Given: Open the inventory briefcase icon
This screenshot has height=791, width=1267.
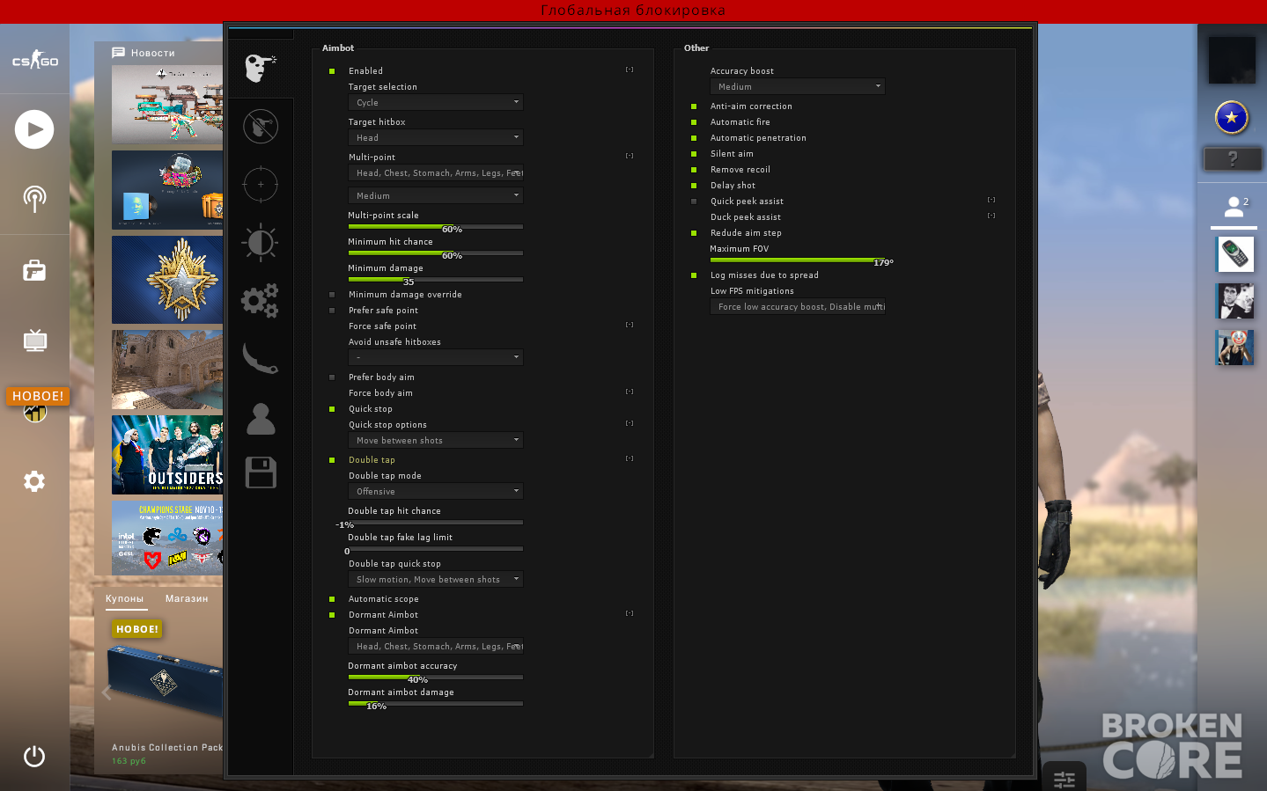Looking at the screenshot, I should point(34,270).
